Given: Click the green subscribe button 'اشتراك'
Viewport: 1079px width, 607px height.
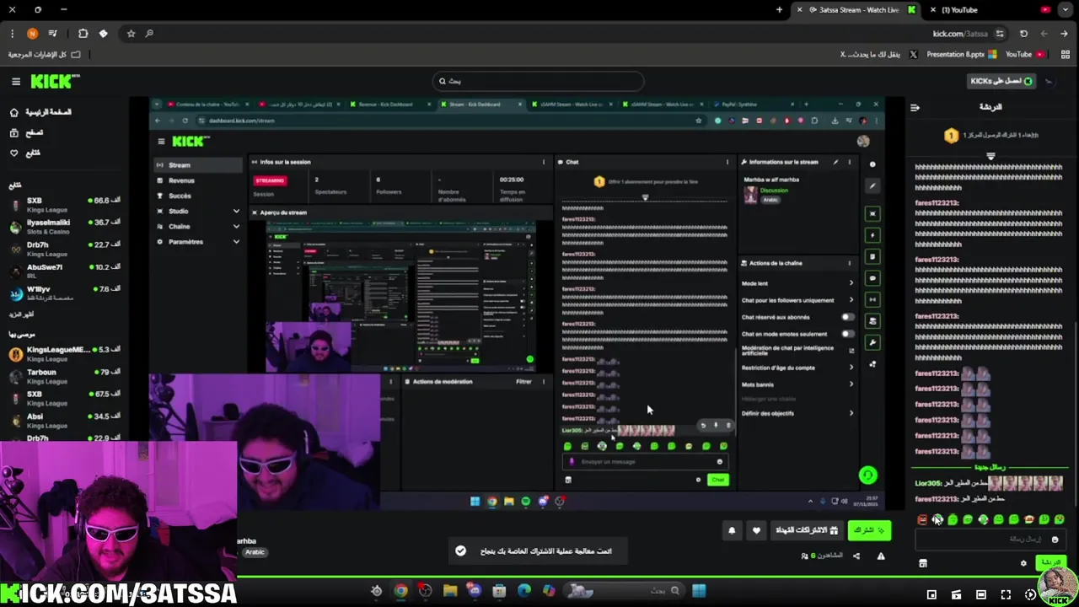Looking at the screenshot, I should [x=869, y=530].
